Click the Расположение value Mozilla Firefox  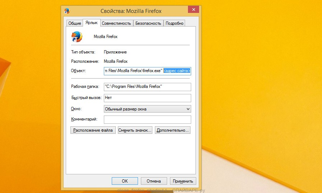(x=116, y=61)
